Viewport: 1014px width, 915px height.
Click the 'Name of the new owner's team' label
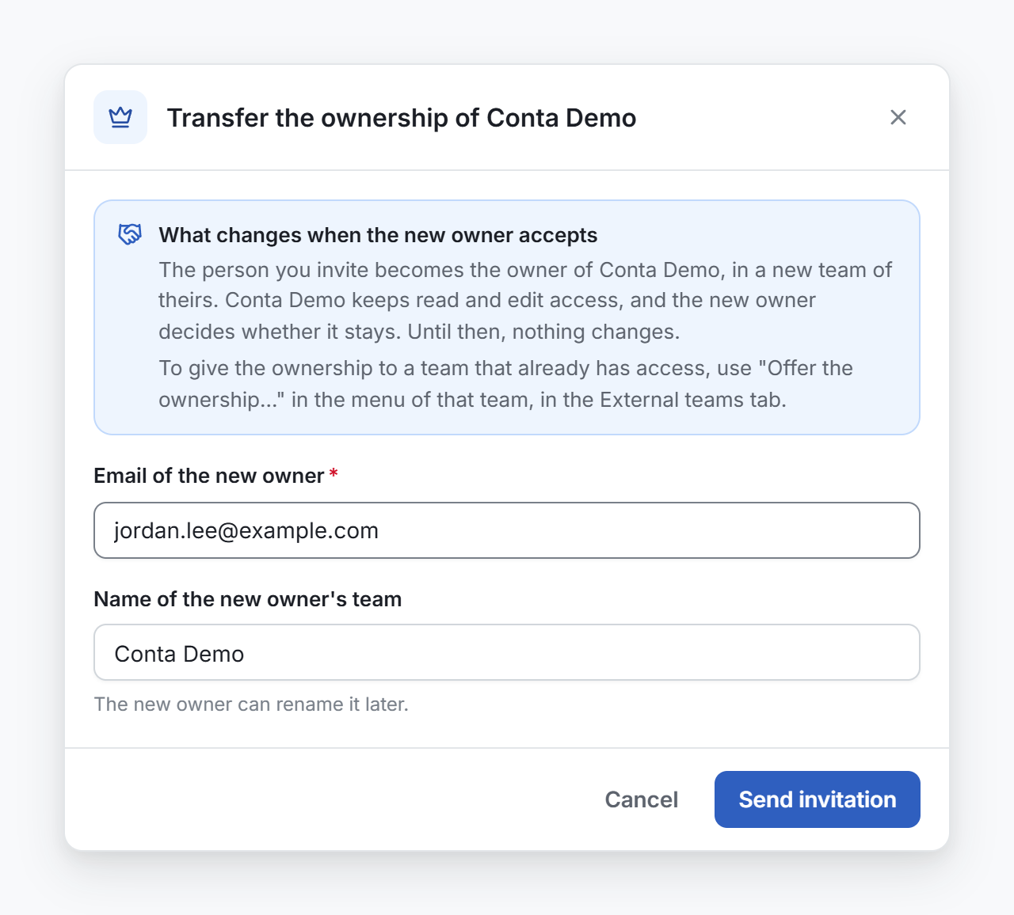pyautogui.click(x=248, y=599)
